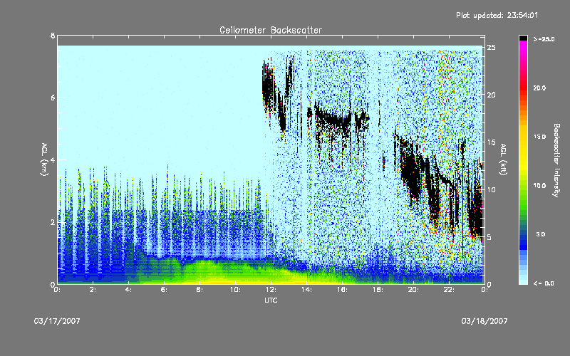Click the '15.0' colorbar tick label

[x=539, y=137]
